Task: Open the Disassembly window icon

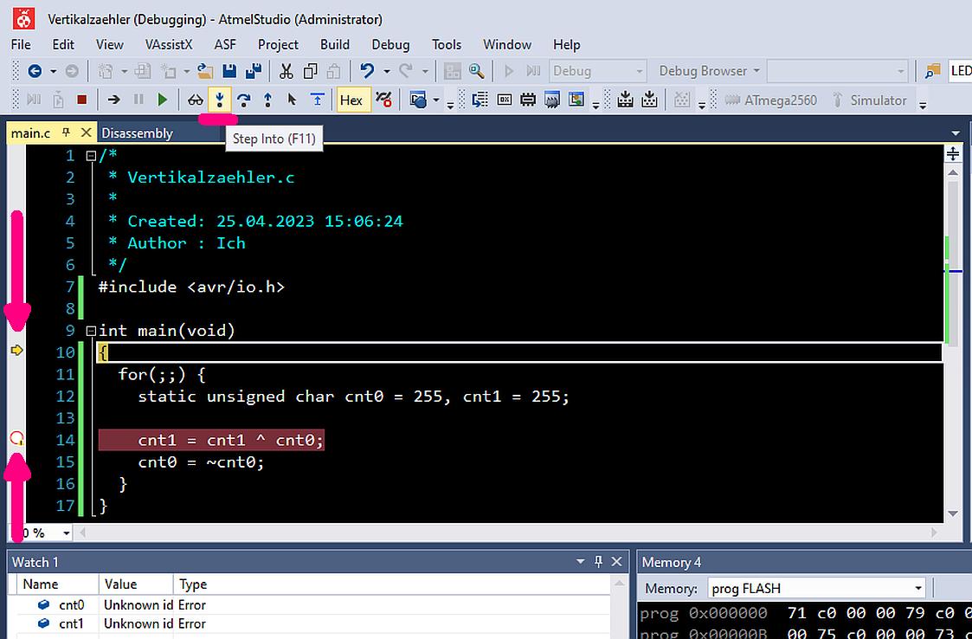Action: (x=480, y=100)
